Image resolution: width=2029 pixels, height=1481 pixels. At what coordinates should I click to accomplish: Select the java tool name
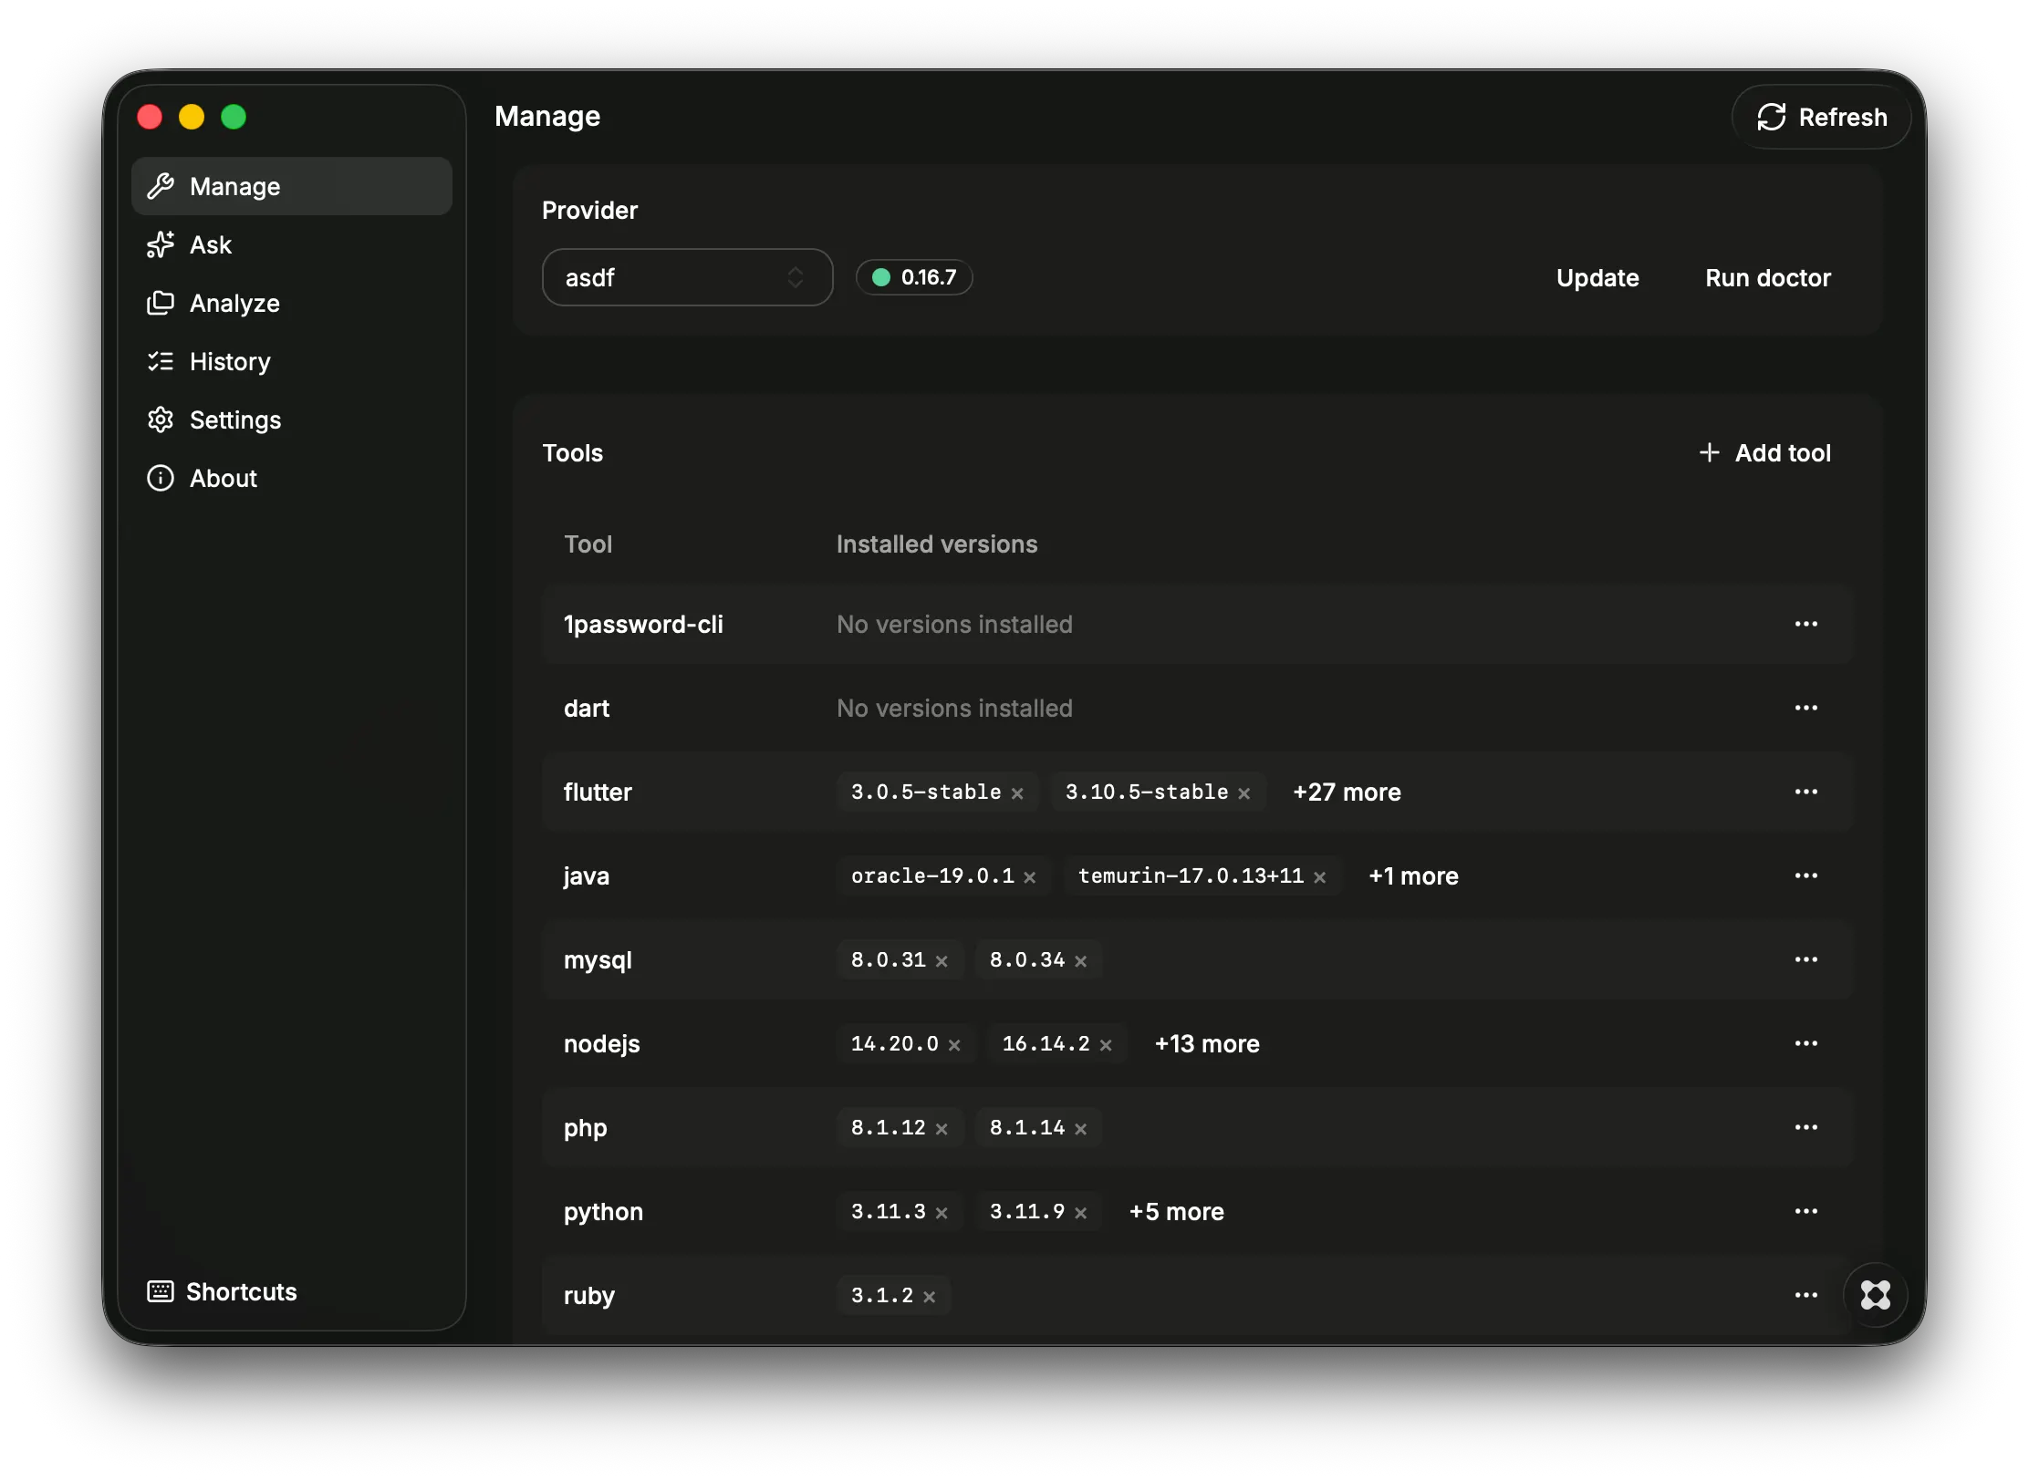(x=586, y=875)
